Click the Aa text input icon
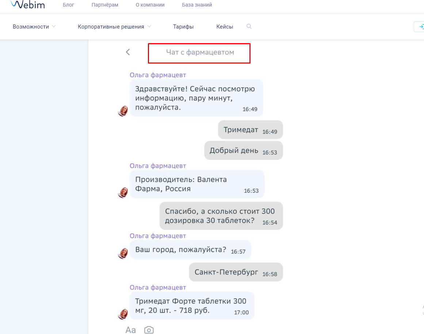 click(x=131, y=330)
